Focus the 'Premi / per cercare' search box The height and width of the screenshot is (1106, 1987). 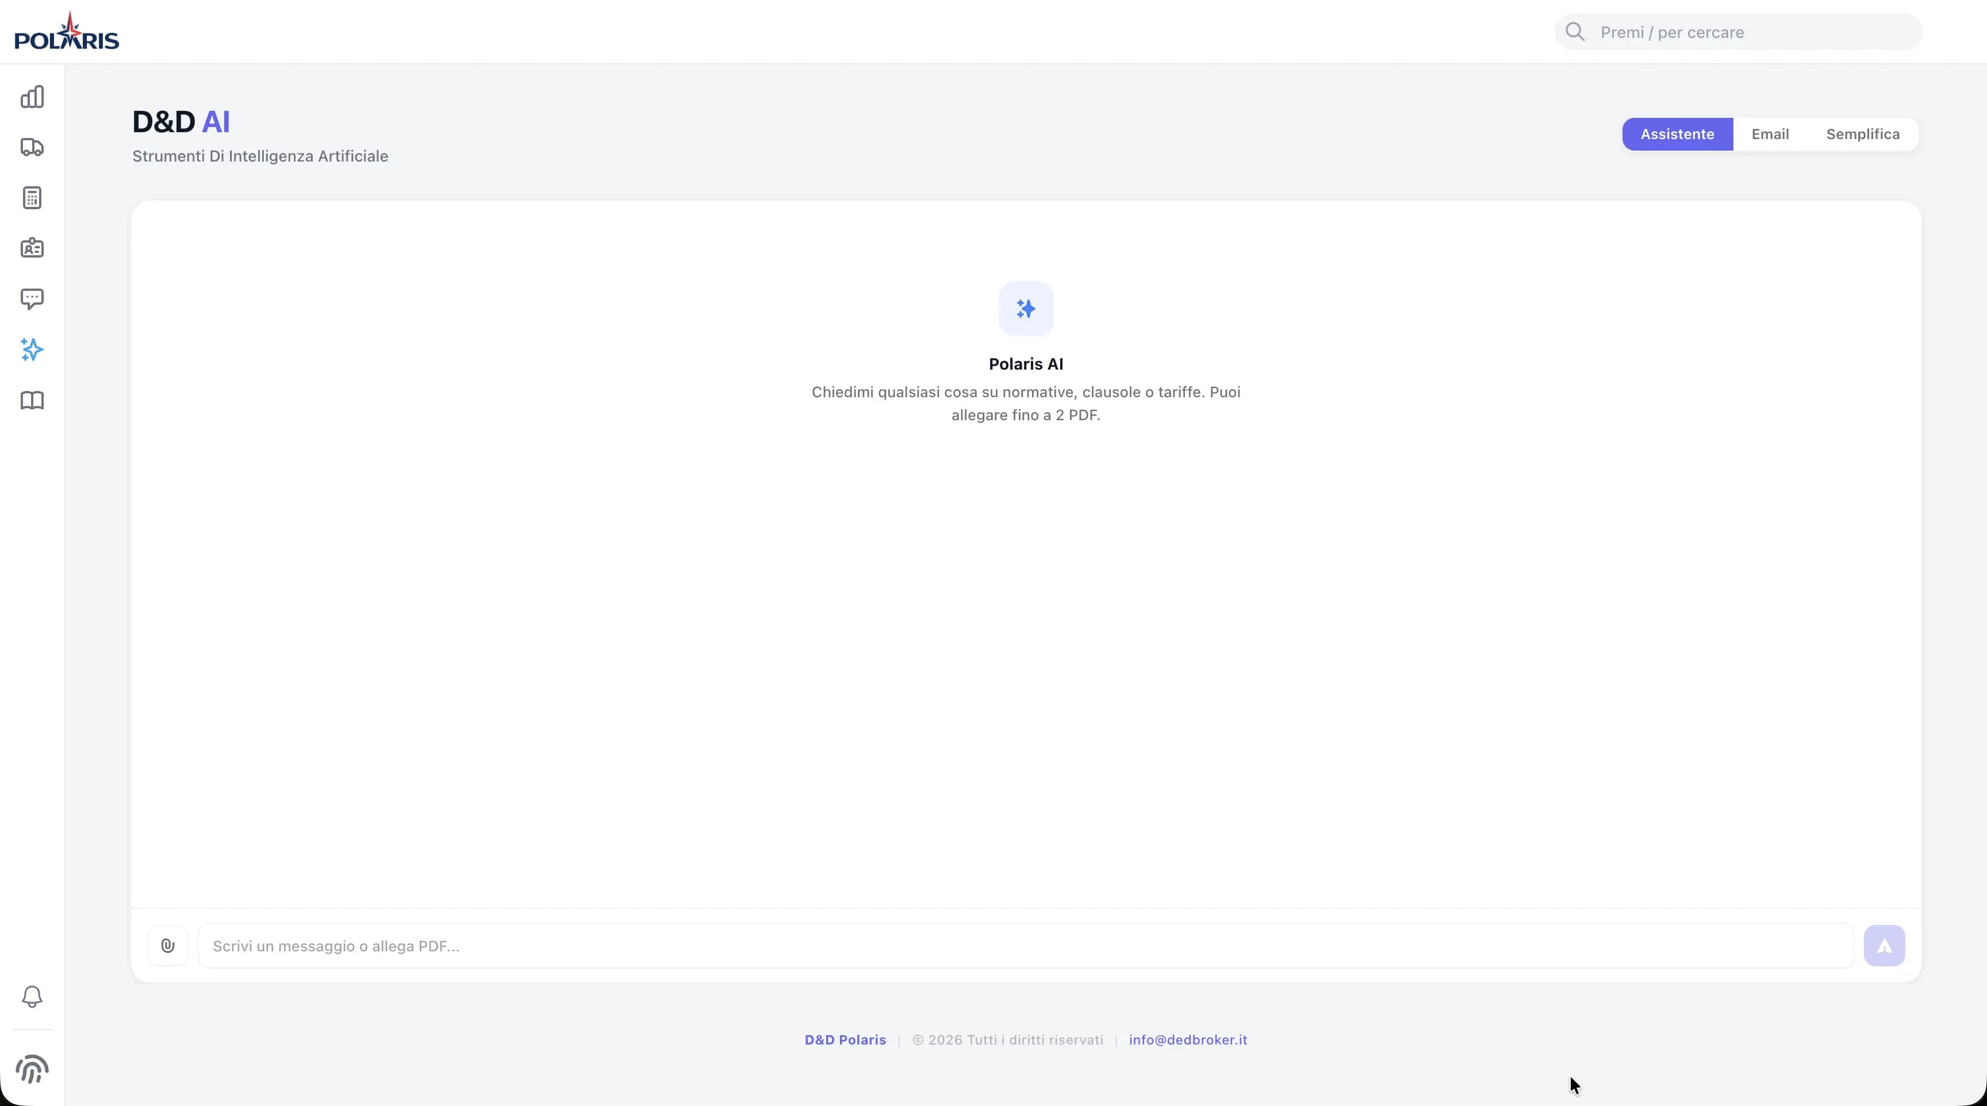(1751, 32)
